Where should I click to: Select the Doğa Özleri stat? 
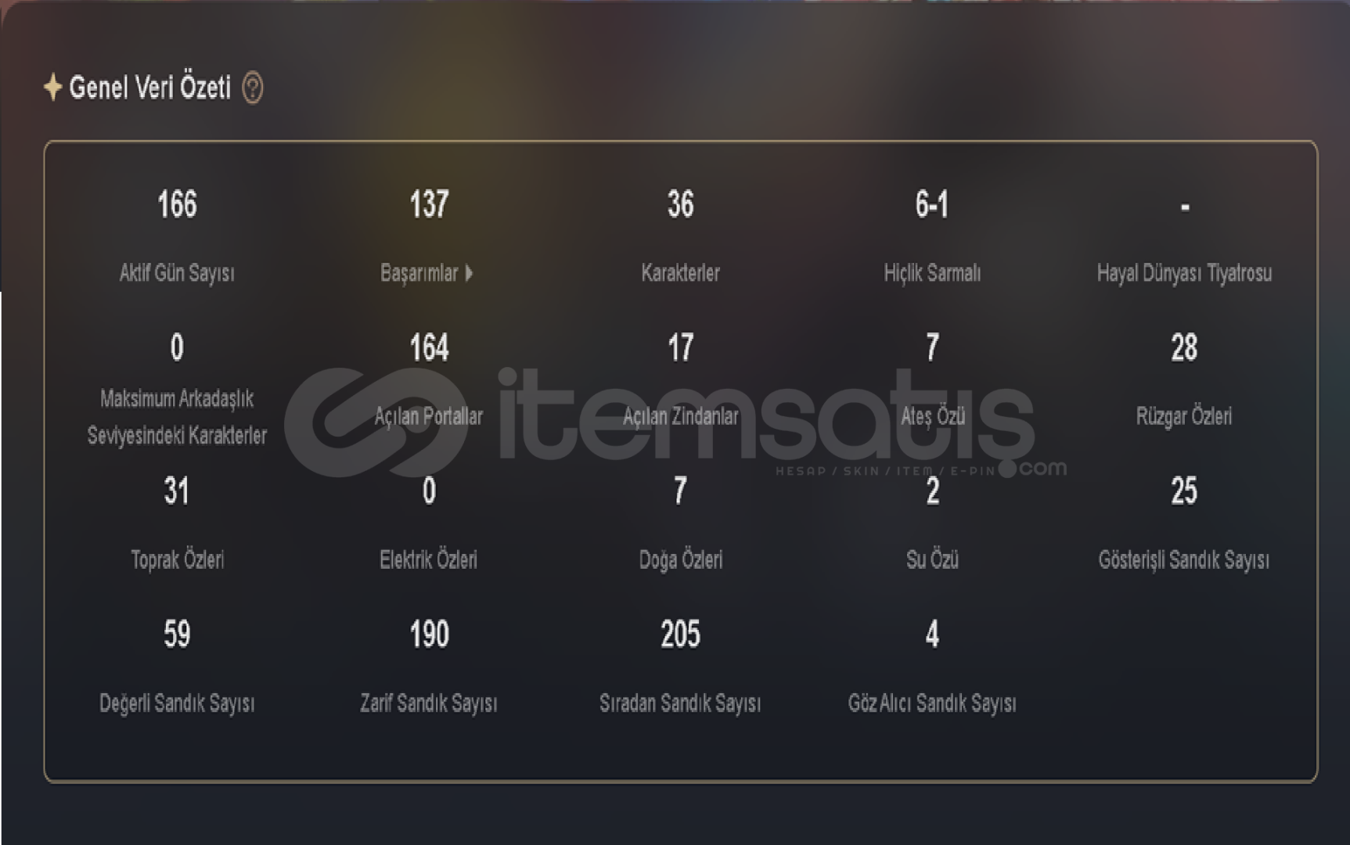[x=680, y=523]
